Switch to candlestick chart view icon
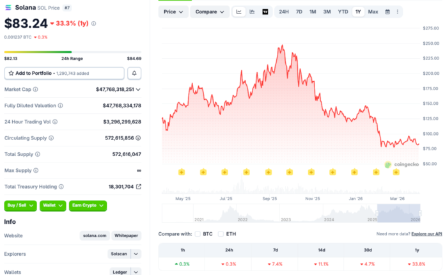 (252, 12)
